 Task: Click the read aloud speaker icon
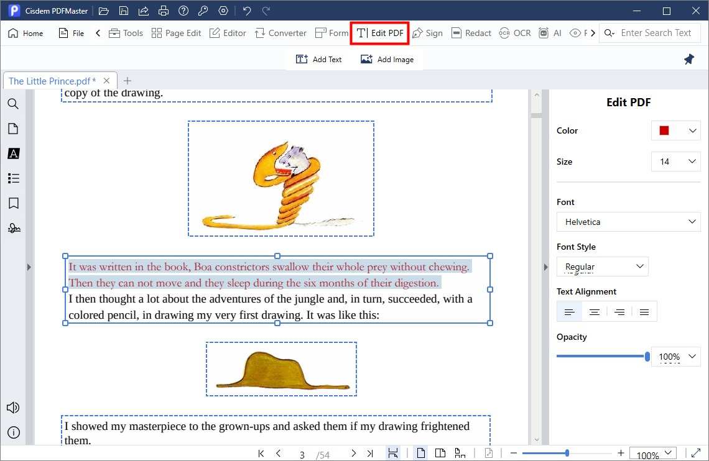pos(13,408)
